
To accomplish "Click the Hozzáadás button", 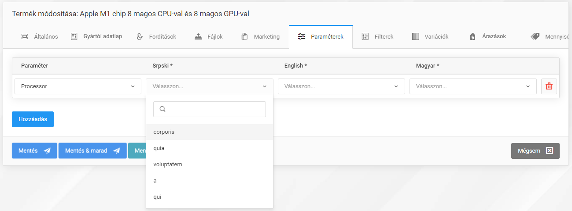I will (33, 119).
